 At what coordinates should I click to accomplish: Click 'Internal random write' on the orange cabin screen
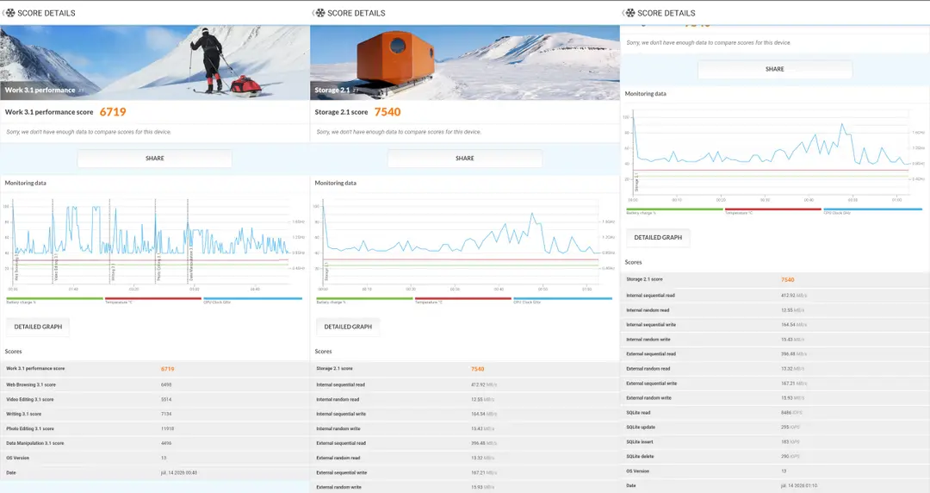tap(338, 429)
